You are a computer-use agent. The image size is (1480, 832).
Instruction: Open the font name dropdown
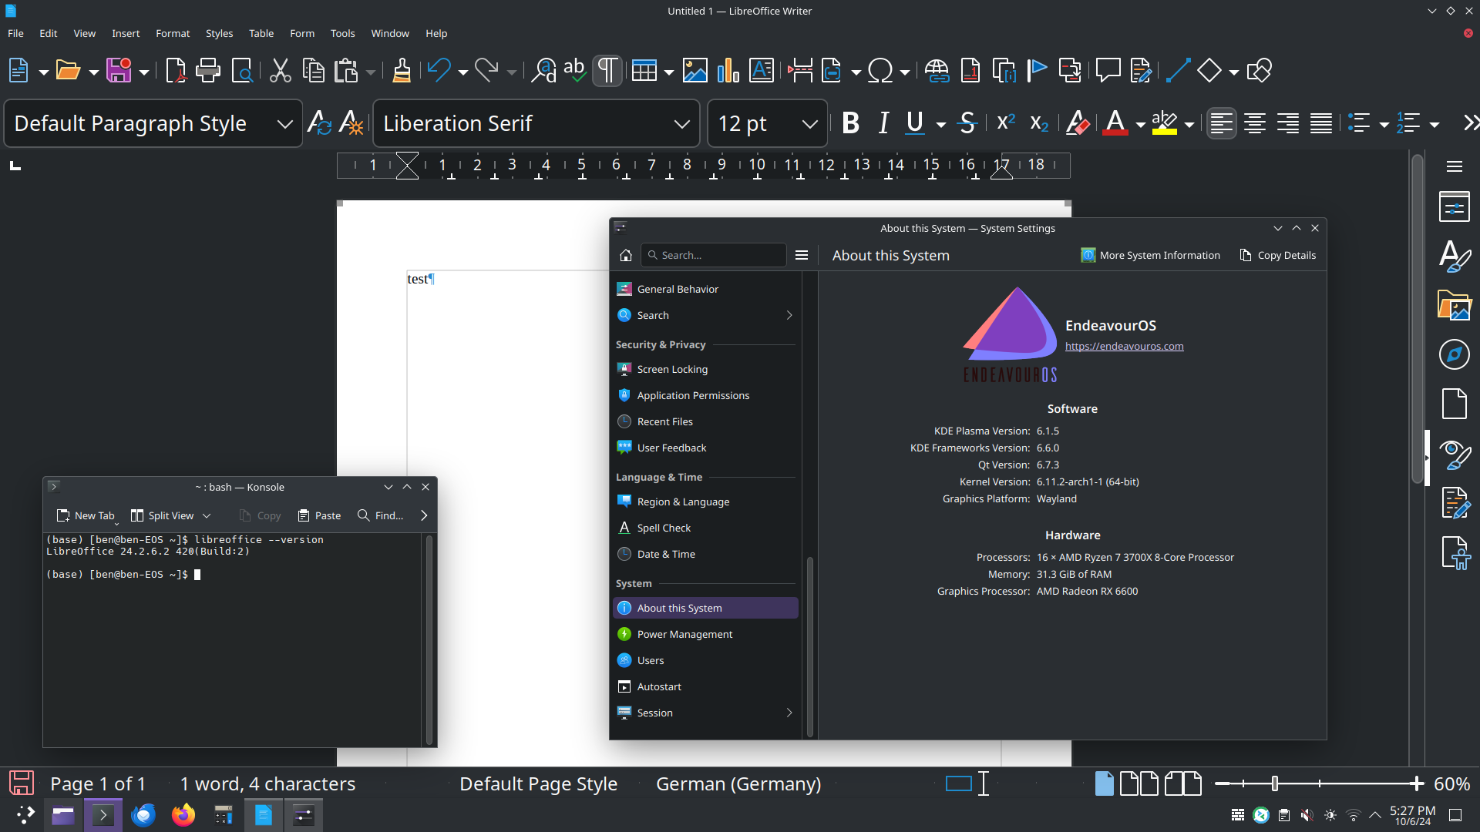click(x=681, y=124)
